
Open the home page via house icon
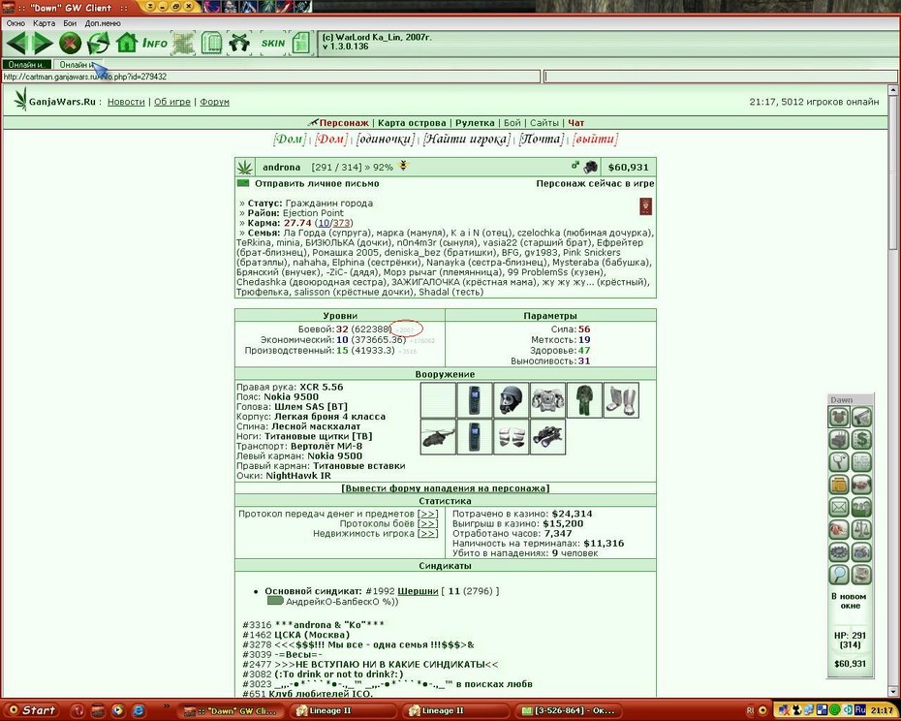126,43
